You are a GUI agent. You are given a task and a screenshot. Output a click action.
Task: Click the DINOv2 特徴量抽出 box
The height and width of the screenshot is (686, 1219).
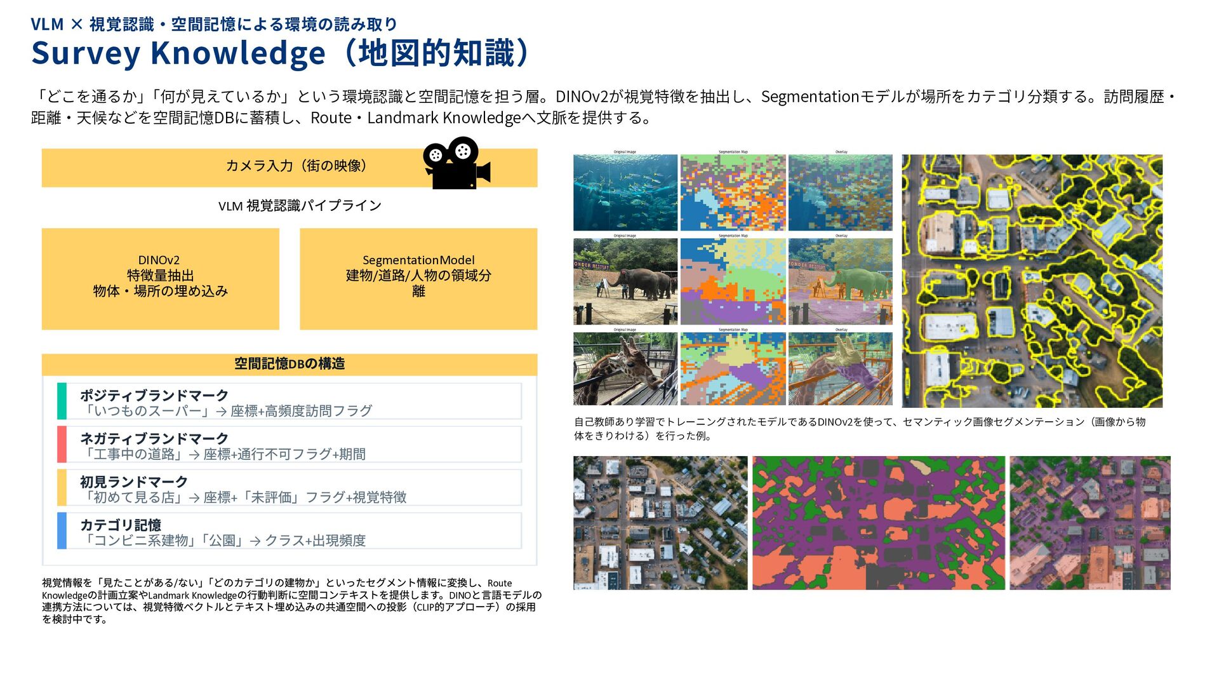click(160, 278)
